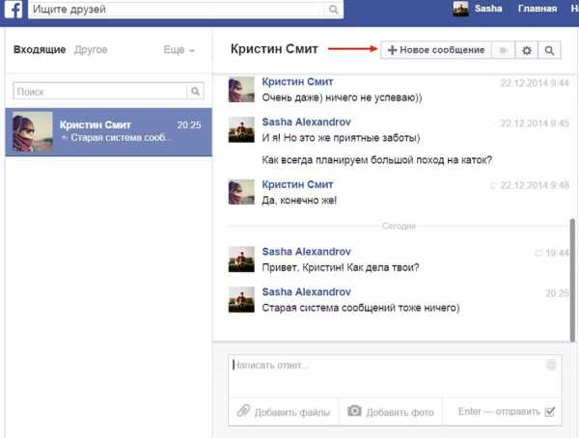Viewport: 579px width, 438px height.
Task: Click timestamp '22.12.2014 9:48'
Action: click(x=535, y=185)
